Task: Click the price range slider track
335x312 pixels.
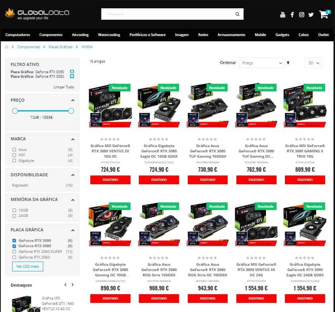Action: point(43,111)
